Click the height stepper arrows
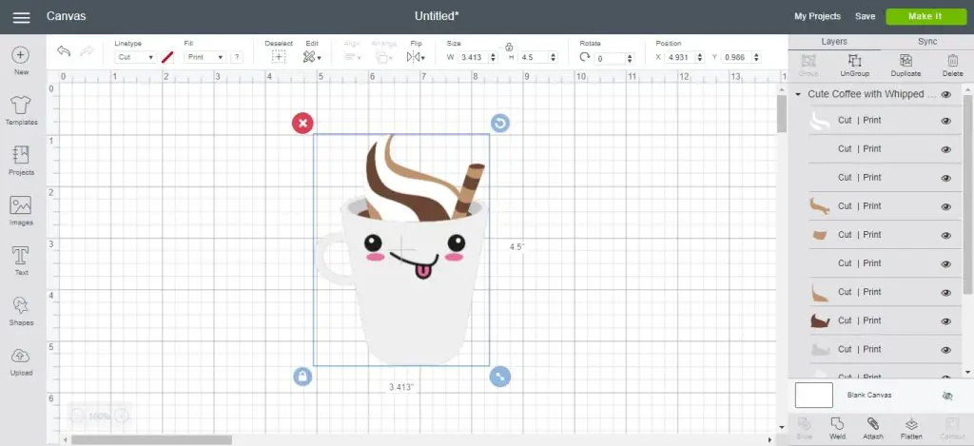Viewport: 974px width, 446px height. click(553, 57)
